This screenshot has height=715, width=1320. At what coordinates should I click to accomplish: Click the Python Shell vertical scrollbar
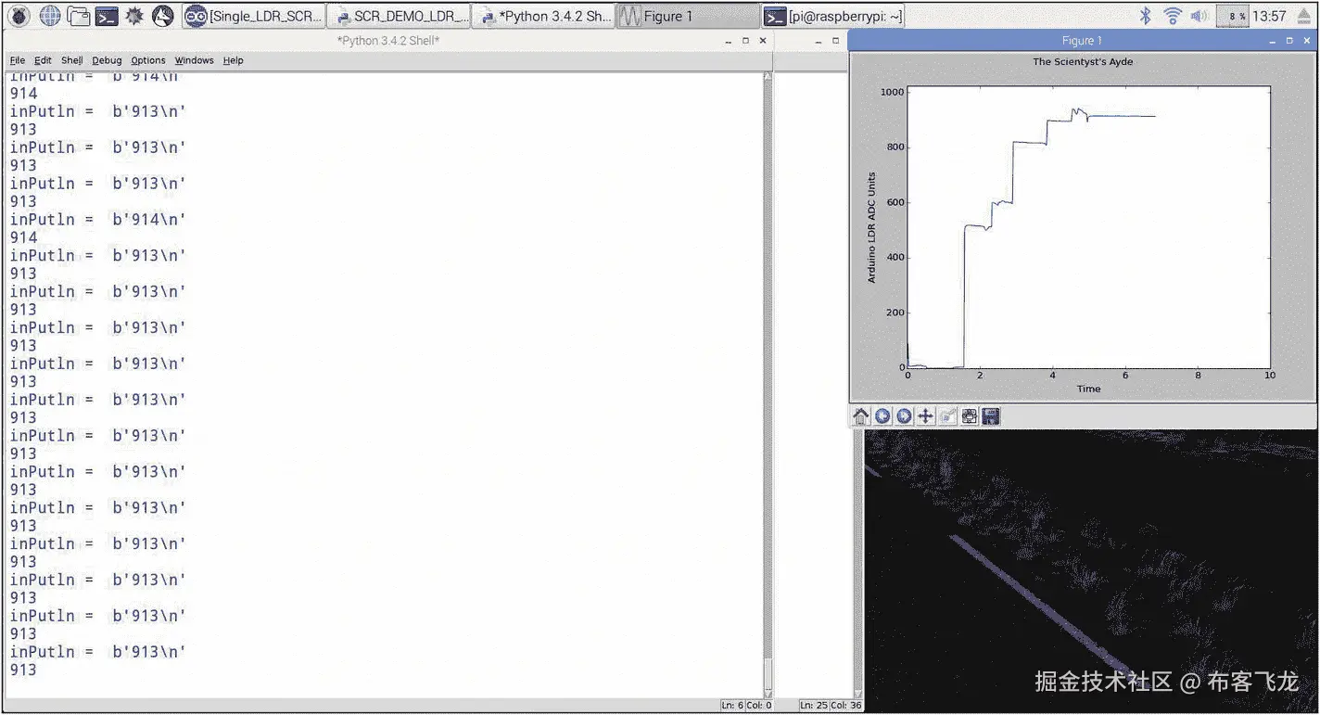(x=767, y=384)
